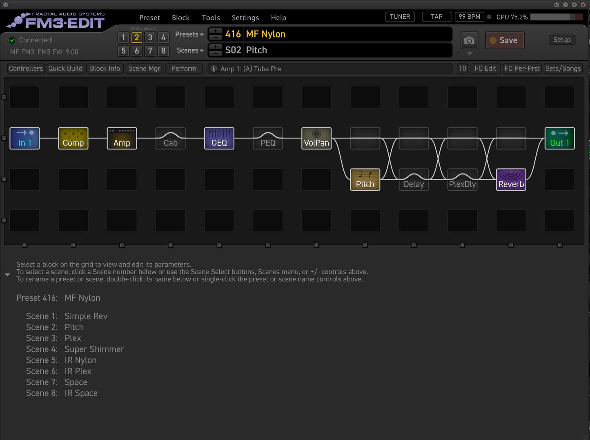Increment preset number with plus control
Image resolution: width=590 pixels, height=440 pixels.
(216, 31)
